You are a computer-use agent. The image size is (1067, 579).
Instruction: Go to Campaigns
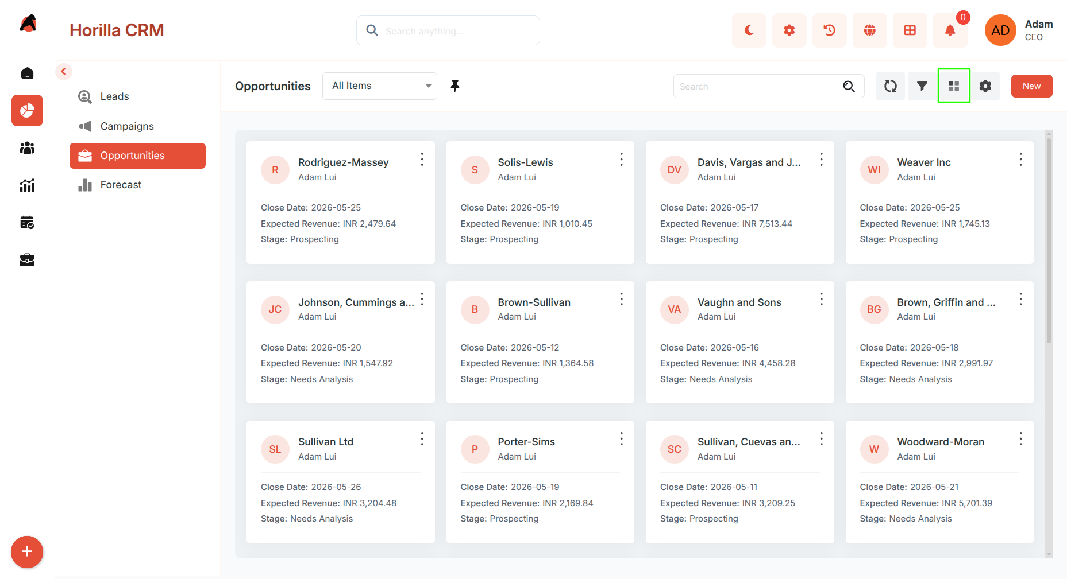(x=137, y=126)
